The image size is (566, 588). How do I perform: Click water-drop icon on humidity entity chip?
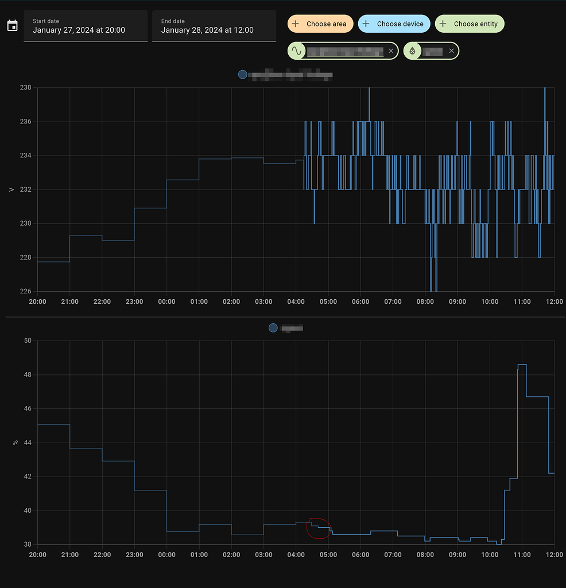click(412, 51)
